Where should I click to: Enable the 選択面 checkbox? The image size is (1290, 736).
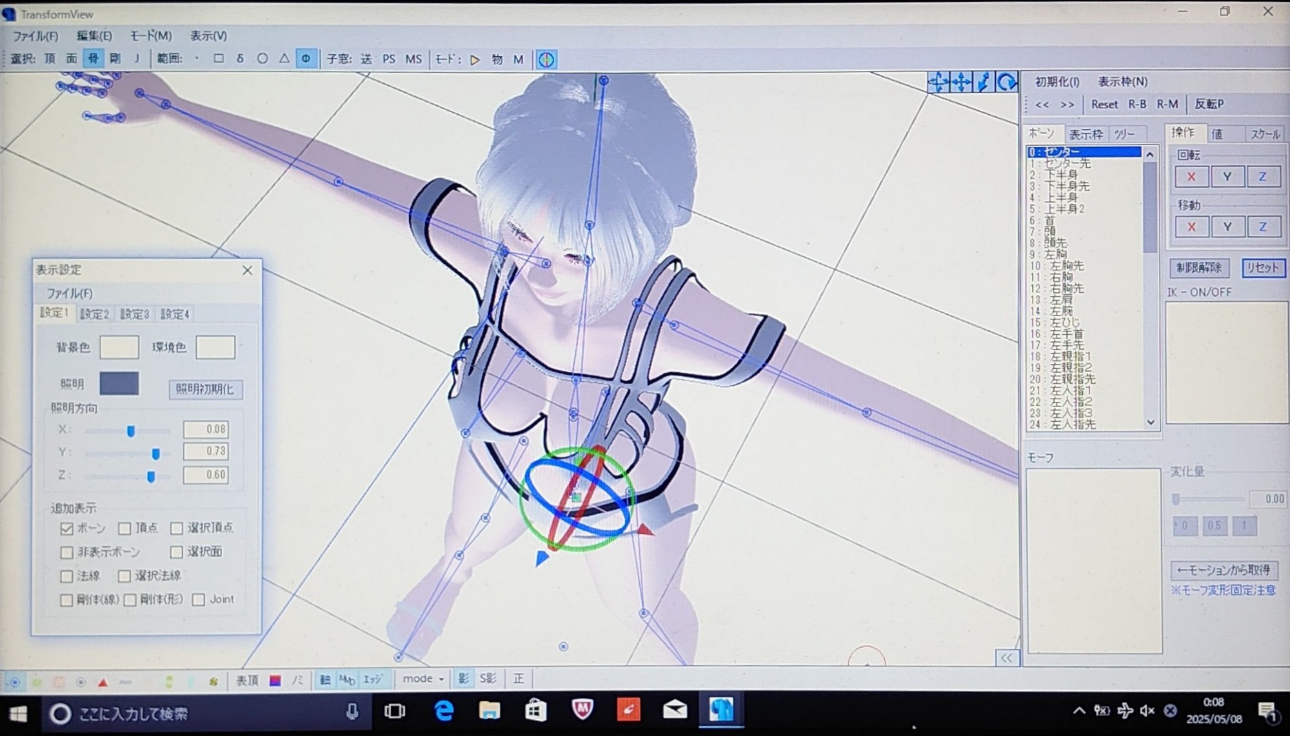pyautogui.click(x=177, y=552)
